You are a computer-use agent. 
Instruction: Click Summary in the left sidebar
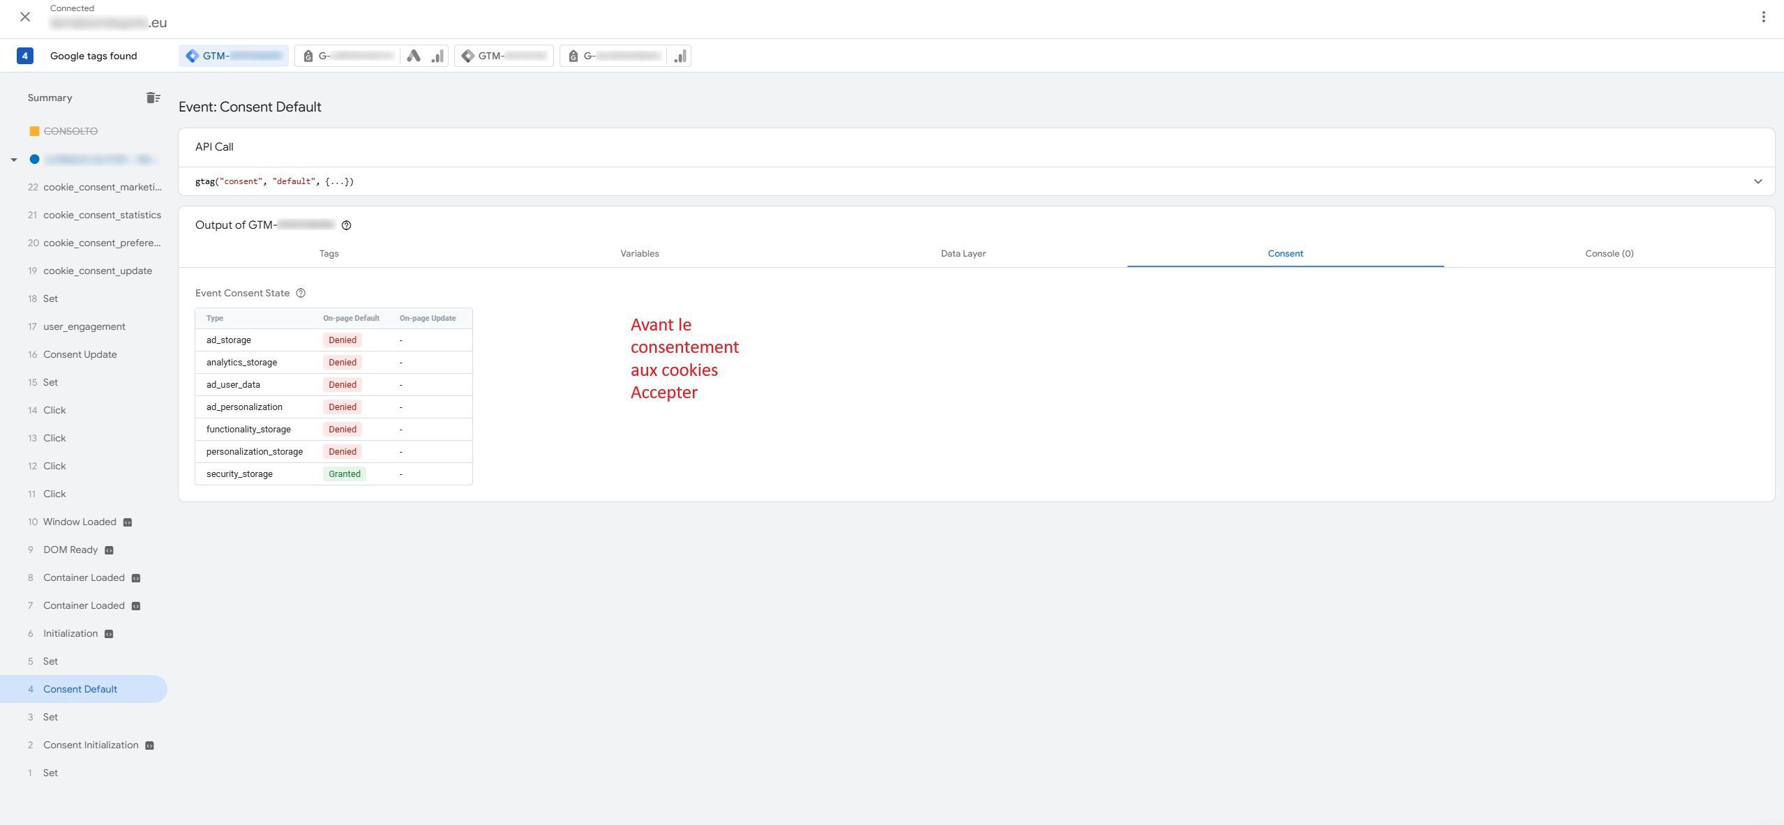click(x=50, y=98)
